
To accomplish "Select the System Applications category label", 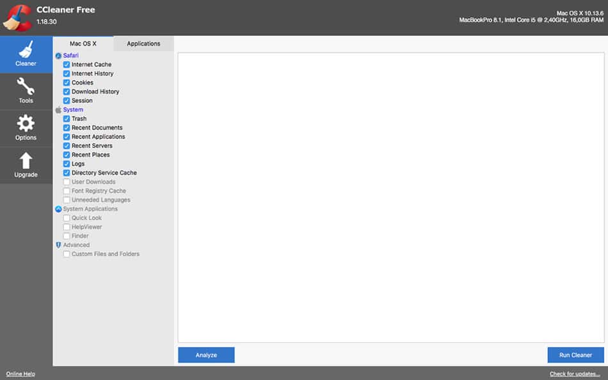I will pyautogui.click(x=90, y=209).
